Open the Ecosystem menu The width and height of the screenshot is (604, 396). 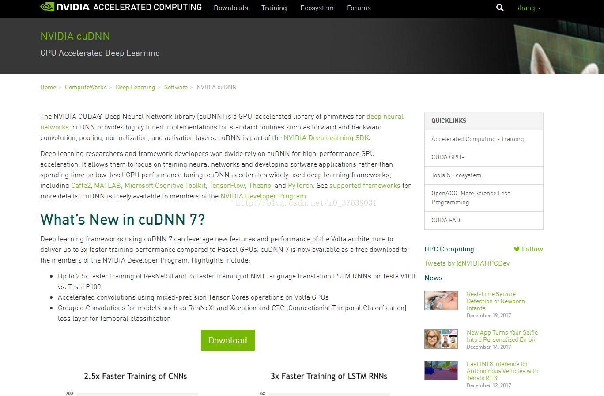[x=317, y=8]
